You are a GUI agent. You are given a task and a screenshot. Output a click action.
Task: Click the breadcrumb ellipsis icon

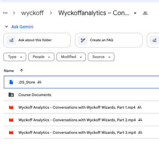click(5, 13)
